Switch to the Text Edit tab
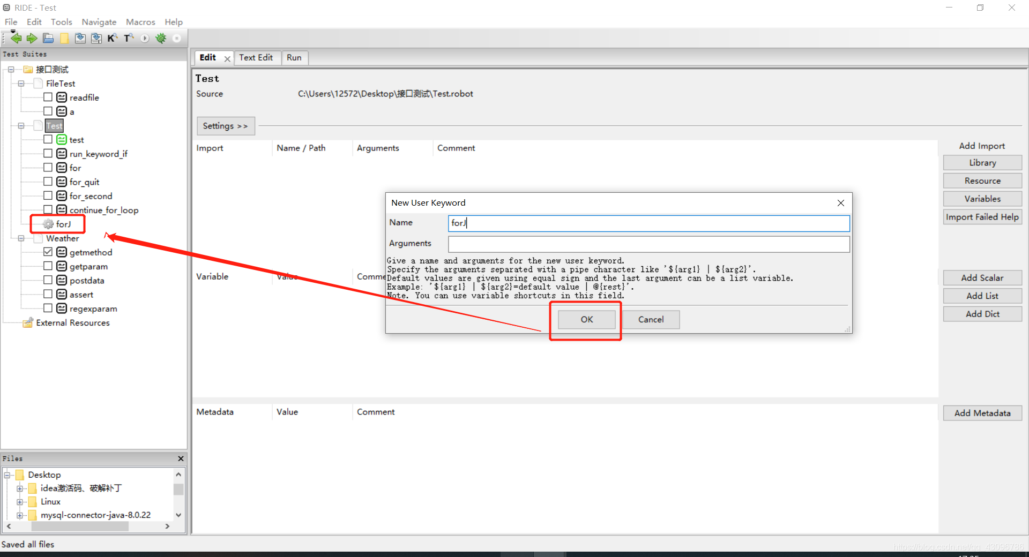This screenshot has height=557, width=1029. point(256,57)
